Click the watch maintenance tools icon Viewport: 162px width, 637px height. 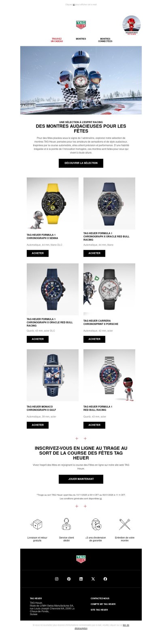coord(125,524)
